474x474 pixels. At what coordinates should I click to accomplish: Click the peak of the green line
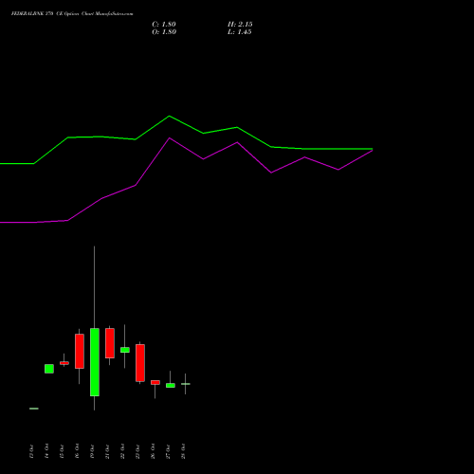[x=169, y=116]
